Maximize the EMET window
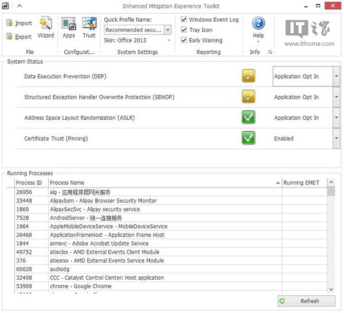The image size is (344, 313). tap(318, 6)
